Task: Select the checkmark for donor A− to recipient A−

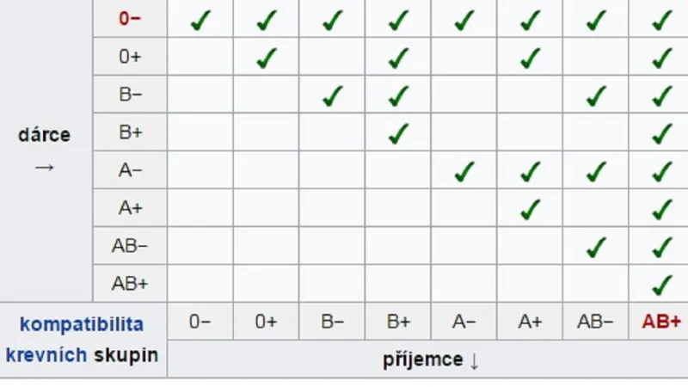Action: 464,172
